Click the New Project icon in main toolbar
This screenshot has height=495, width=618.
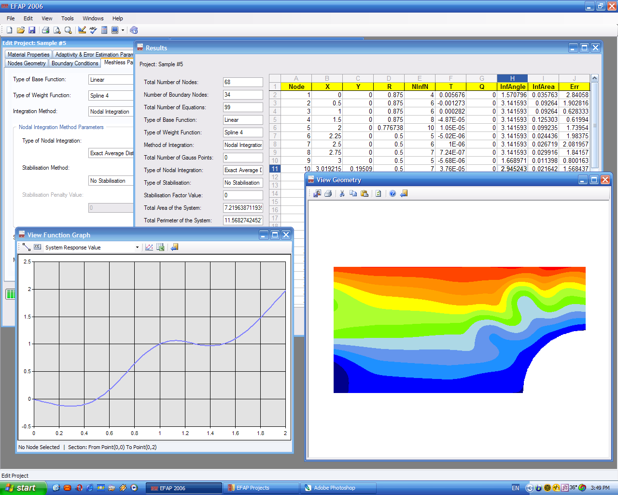point(9,30)
